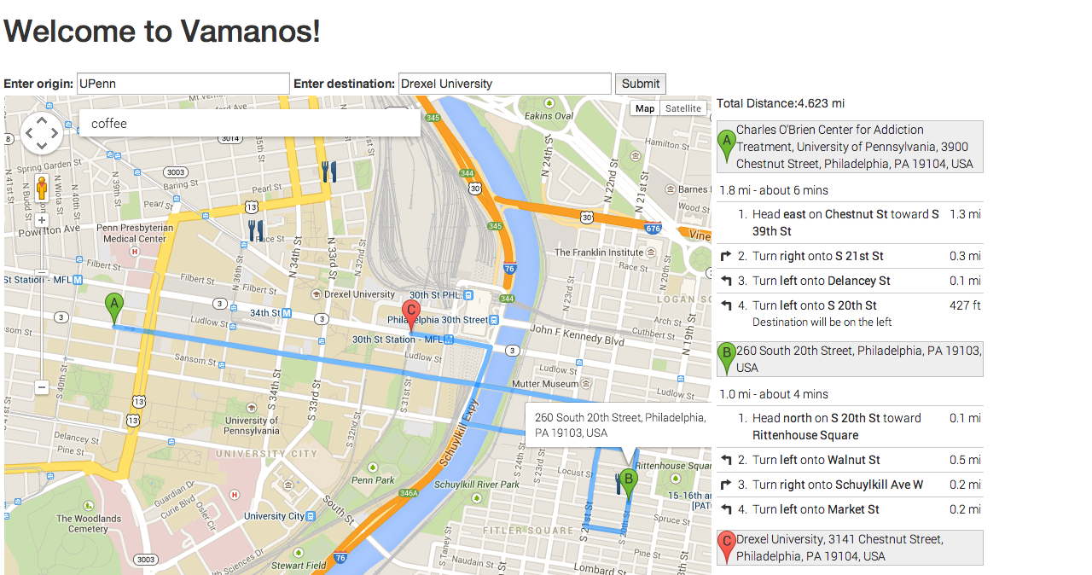The image size is (1092, 575).
Task: Click the Drexel University map icon
Action: (317, 294)
